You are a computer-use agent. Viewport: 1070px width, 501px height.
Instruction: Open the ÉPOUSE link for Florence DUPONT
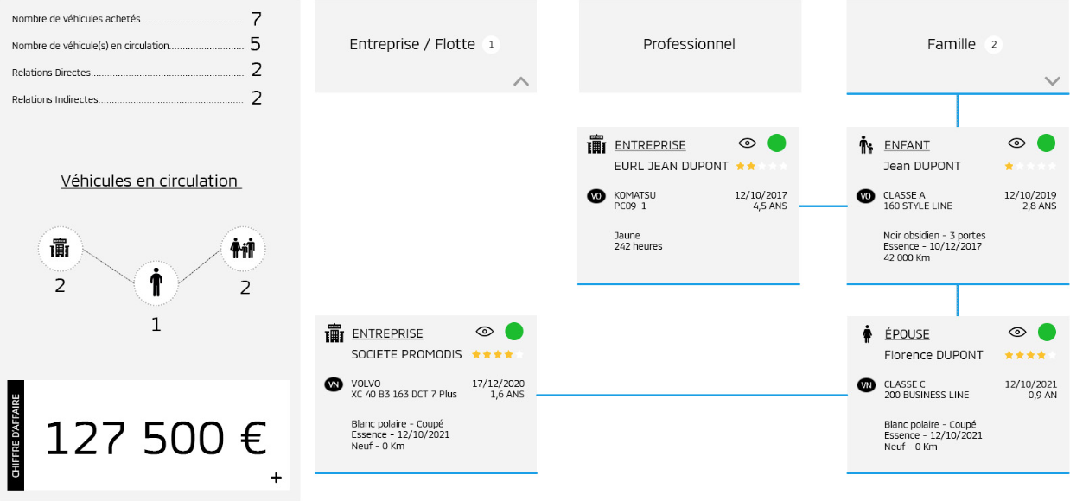pyautogui.click(x=907, y=334)
